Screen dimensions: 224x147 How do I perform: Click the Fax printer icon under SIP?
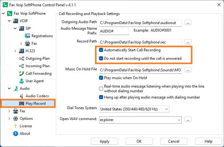tap(27, 43)
